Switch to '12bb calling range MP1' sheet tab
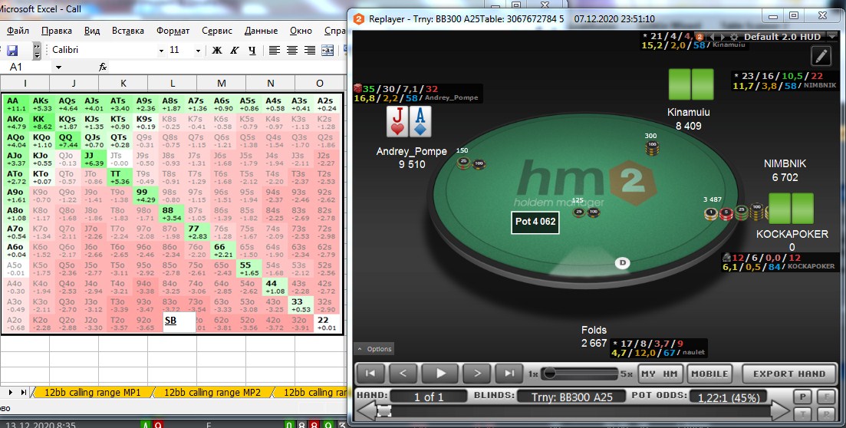Screen dimensions: 846x428 tap(92, 393)
